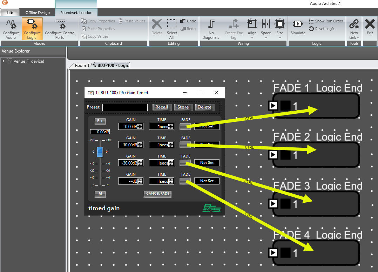The image size is (378, 272).
Task: Toggle FADE 3 Logic End state indicator
Action: tap(285, 204)
